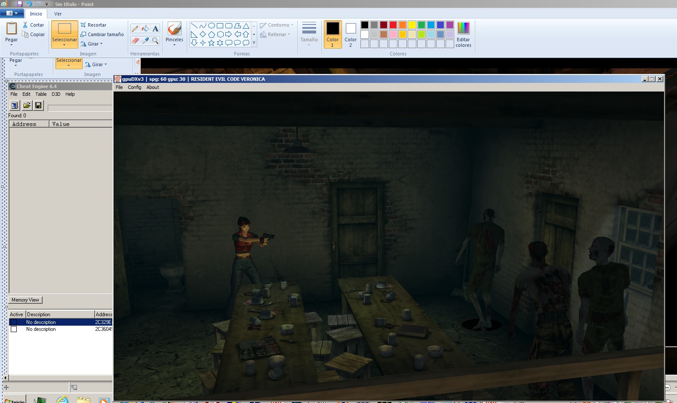Open gpuDXv3 About menu

point(153,87)
